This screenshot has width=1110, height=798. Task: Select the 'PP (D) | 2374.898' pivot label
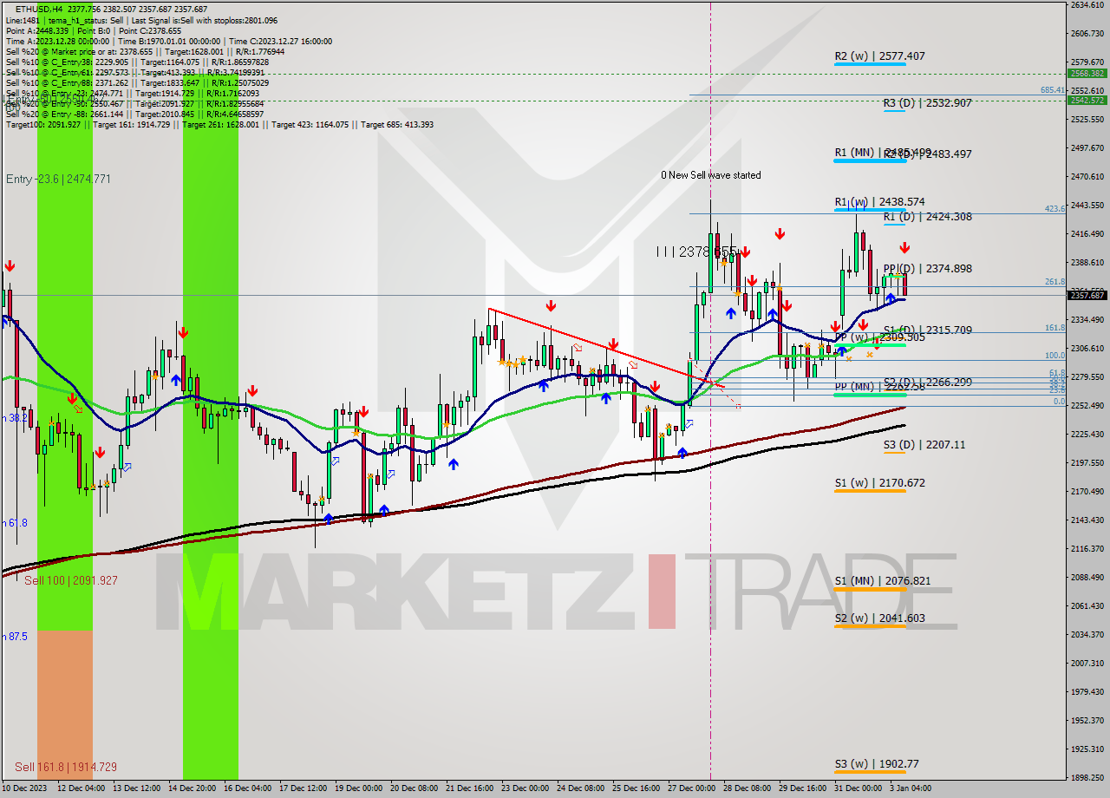click(x=927, y=269)
